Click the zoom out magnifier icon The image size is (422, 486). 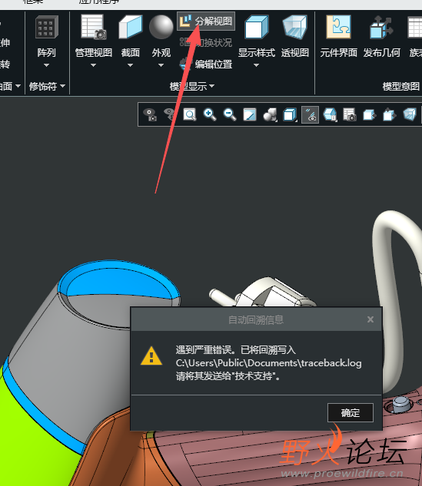(230, 114)
